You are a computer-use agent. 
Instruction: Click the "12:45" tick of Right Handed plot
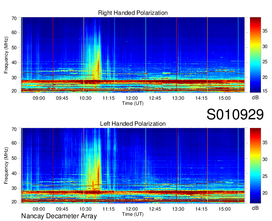(x=155, y=98)
